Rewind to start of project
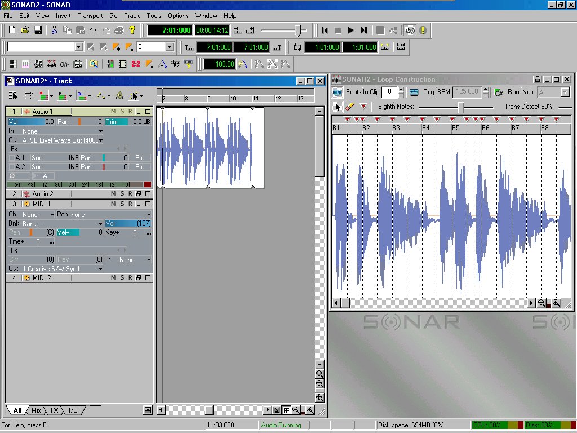 pyautogui.click(x=325, y=30)
